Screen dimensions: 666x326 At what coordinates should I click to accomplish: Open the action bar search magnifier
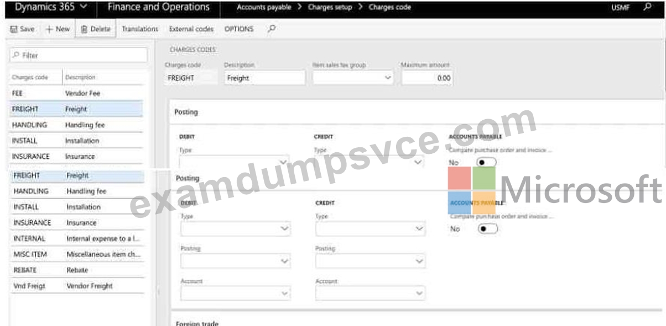click(271, 29)
